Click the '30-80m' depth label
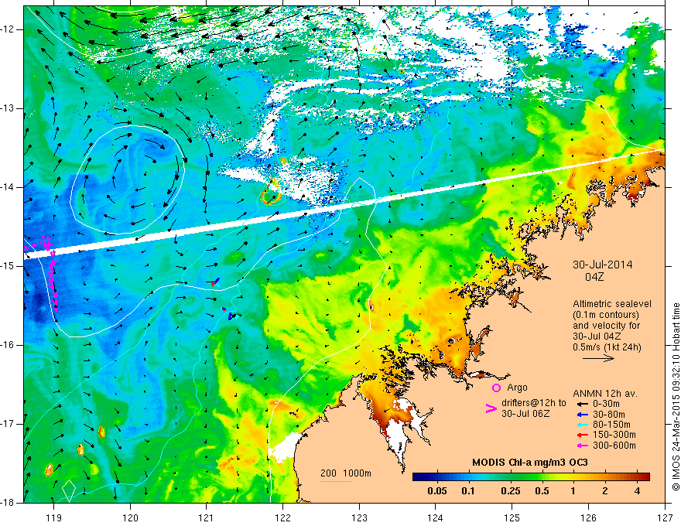This screenshot has width=681, height=526. (609, 415)
